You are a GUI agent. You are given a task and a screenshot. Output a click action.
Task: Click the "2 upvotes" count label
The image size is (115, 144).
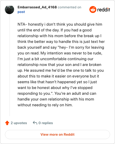(x=19, y=123)
